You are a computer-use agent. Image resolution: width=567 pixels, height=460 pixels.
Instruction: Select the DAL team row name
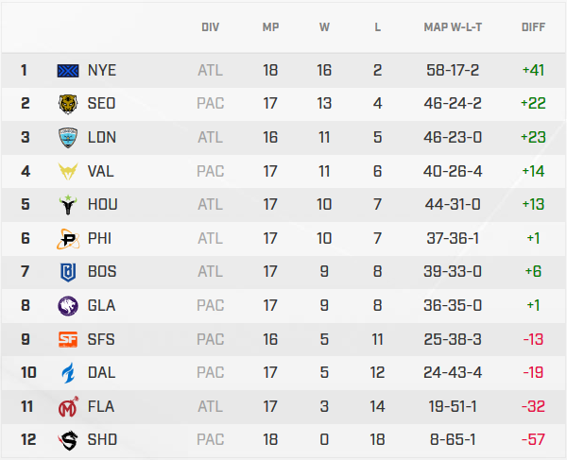click(101, 372)
